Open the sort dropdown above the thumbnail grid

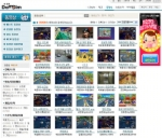point(127,22)
